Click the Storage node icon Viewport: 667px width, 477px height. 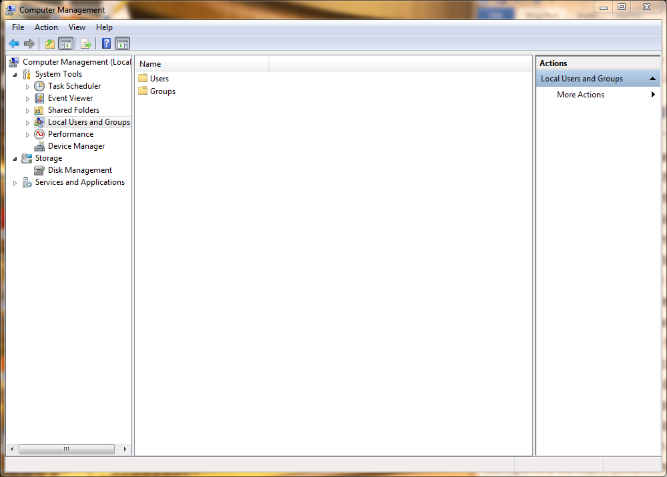coord(27,158)
